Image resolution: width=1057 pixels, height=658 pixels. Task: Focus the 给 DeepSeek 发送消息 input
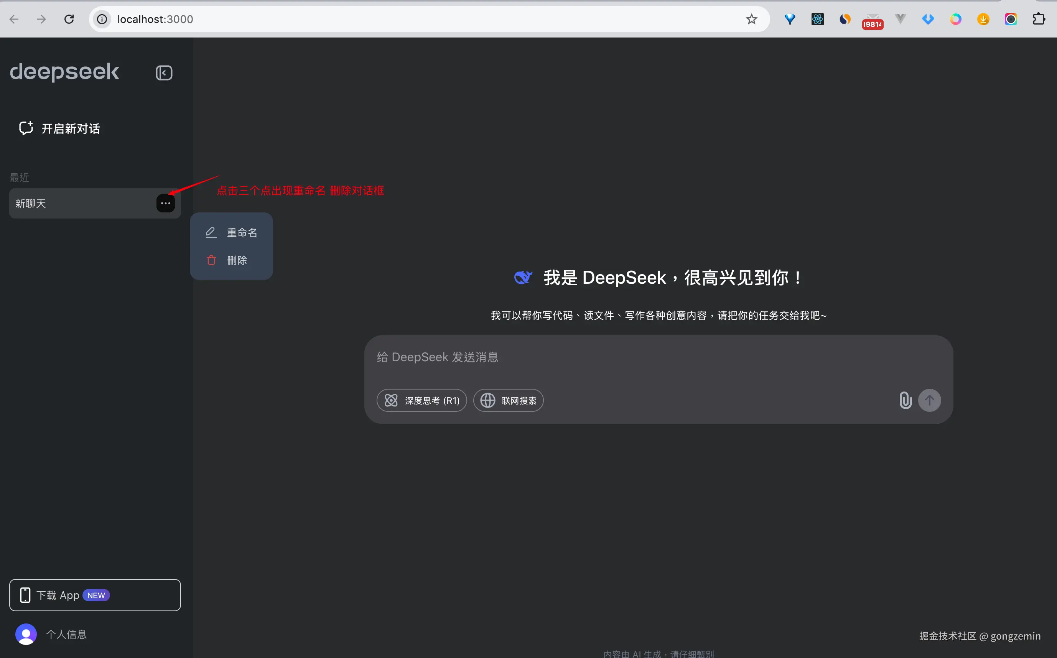(659, 357)
